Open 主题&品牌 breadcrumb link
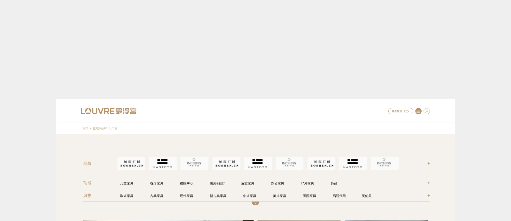511x221 pixels. point(100,128)
